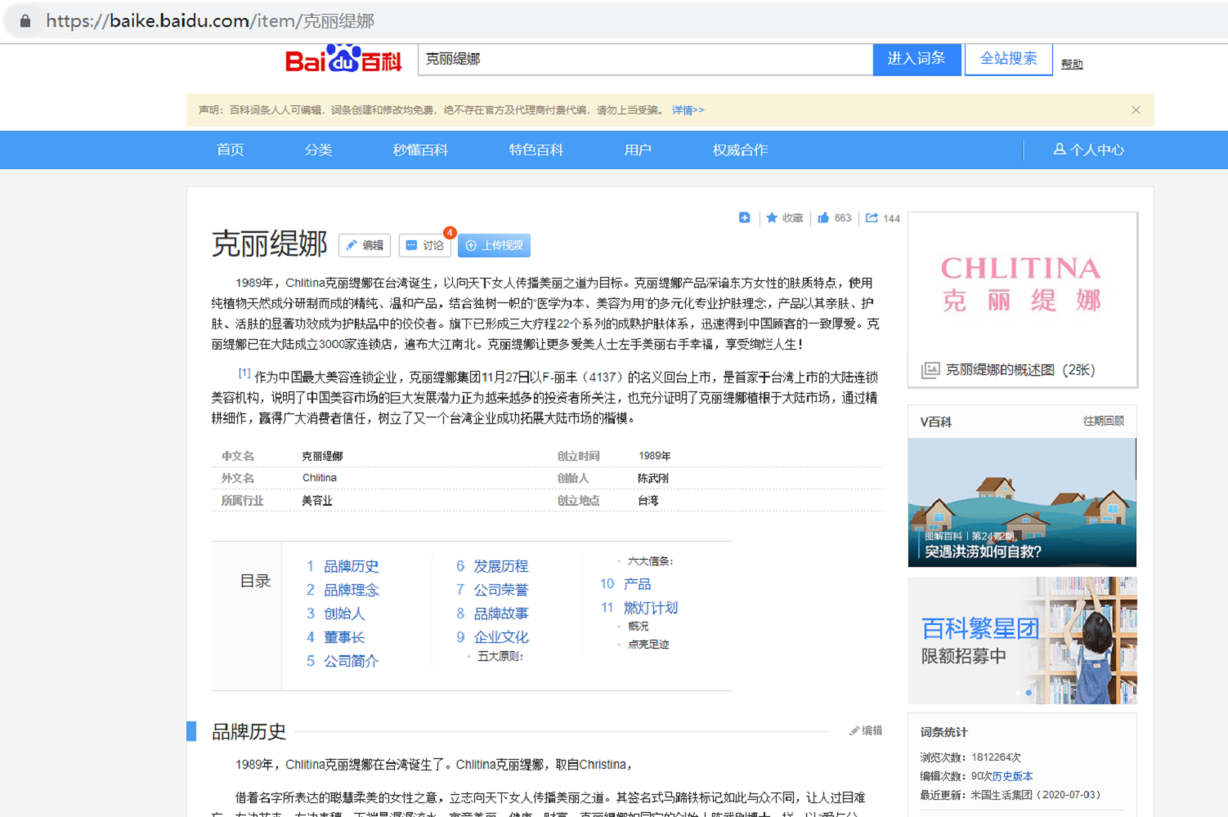Go to 燃灯计划 in table of contents
Image resolution: width=1228 pixels, height=817 pixels.
[651, 608]
